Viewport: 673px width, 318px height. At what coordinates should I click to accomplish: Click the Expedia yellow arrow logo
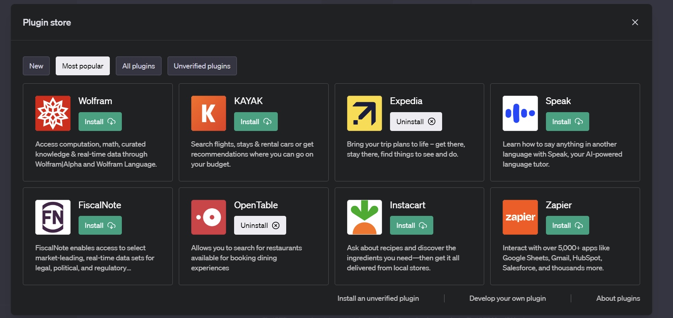(364, 113)
